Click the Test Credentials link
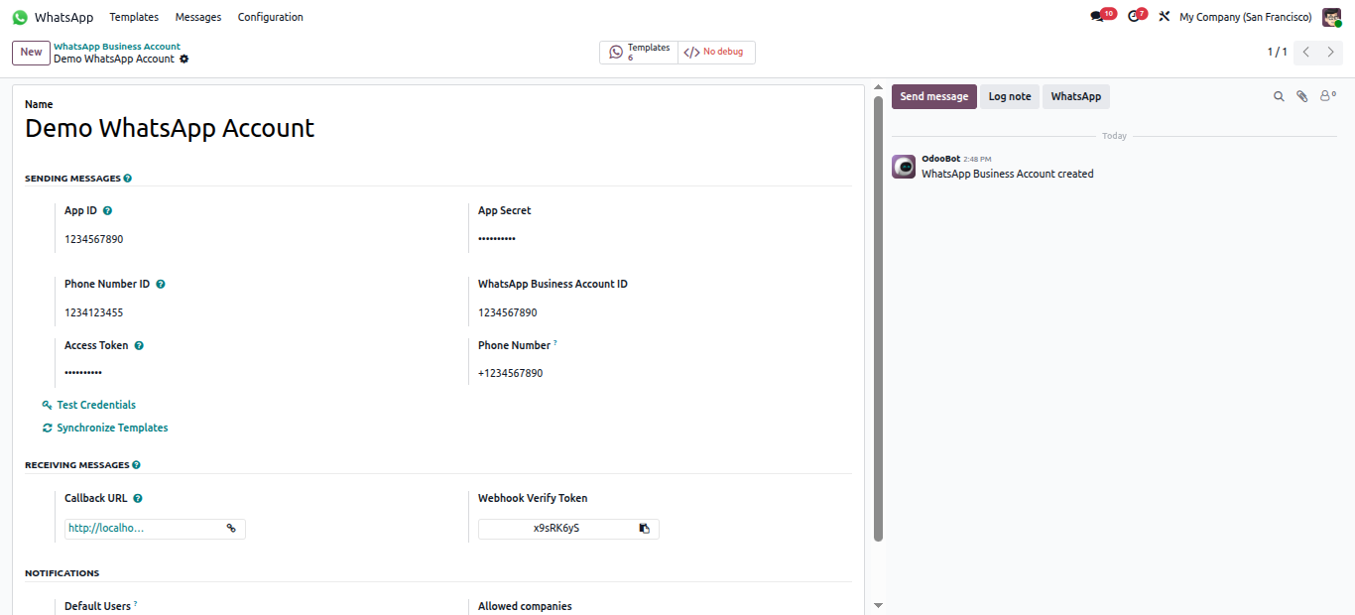 point(95,405)
